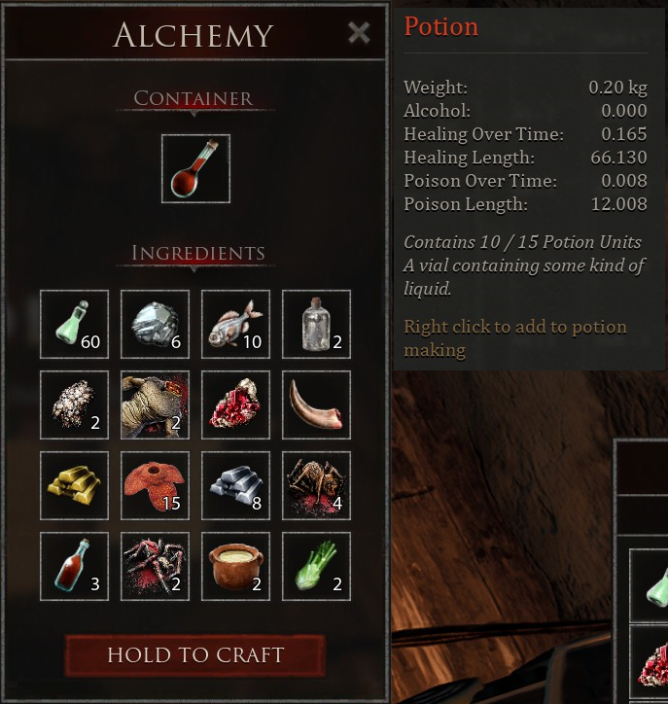Select the gold bars ingredient
Viewport: 668px width, 704px height.
(x=75, y=486)
